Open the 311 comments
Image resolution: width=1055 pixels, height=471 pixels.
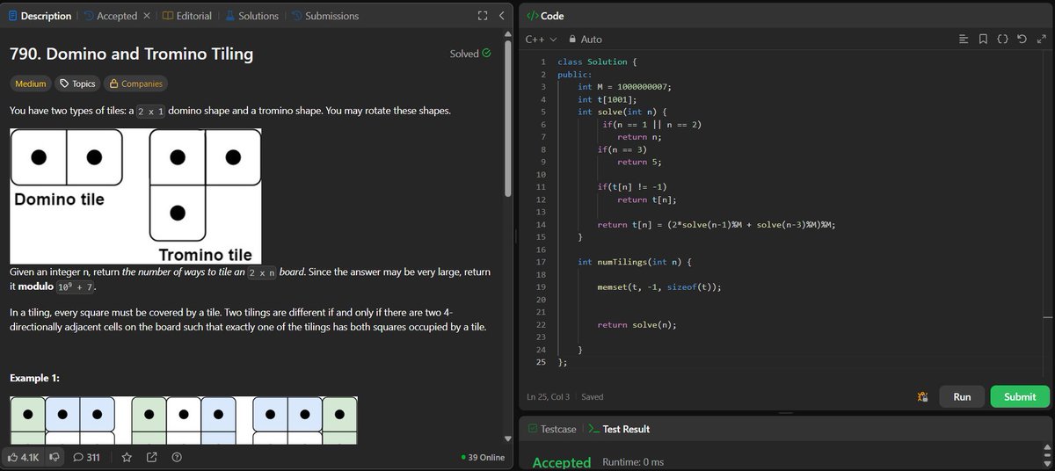point(87,457)
